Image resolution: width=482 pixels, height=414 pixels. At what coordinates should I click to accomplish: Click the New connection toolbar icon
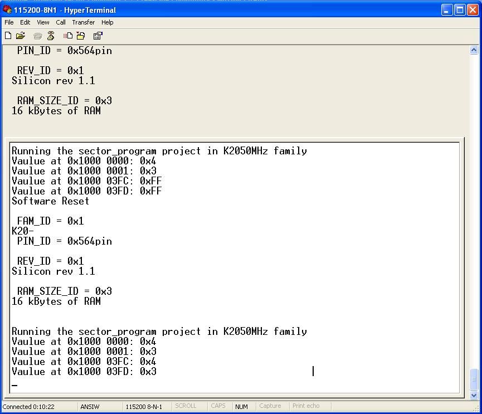[8, 36]
